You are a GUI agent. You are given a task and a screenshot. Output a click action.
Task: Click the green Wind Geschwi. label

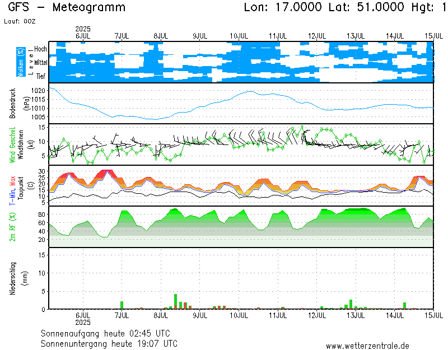click(12, 145)
